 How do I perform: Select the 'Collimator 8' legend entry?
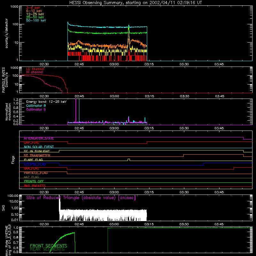[36, 106]
